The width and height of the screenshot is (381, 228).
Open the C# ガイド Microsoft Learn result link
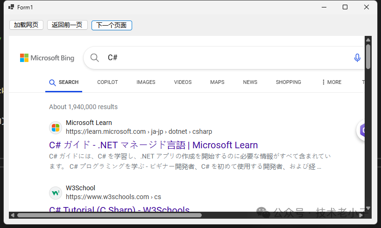[153, 145]
